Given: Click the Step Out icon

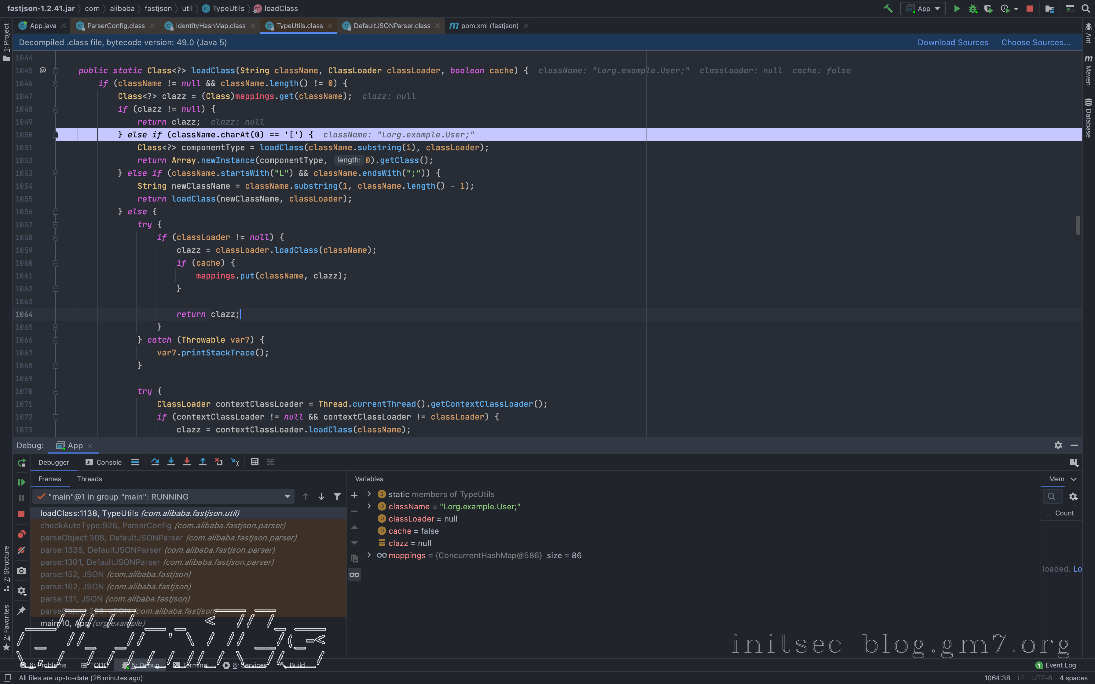Looking at the screenshot, I should click(203, 462).
